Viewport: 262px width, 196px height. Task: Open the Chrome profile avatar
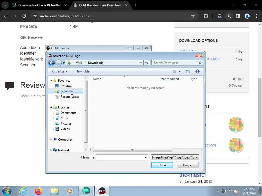[x=247, y=16]
